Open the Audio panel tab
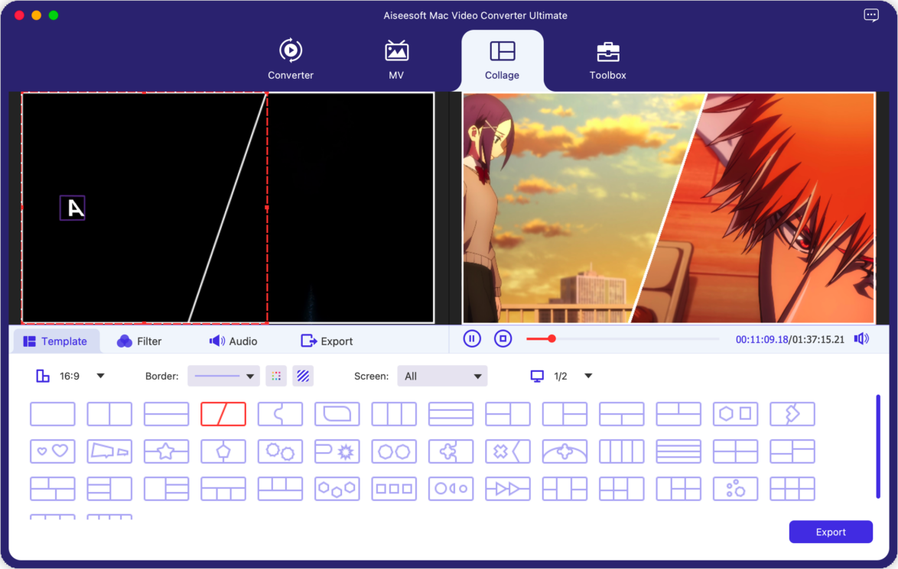Viewport: 898px width, 569px height. click(233, 341)
